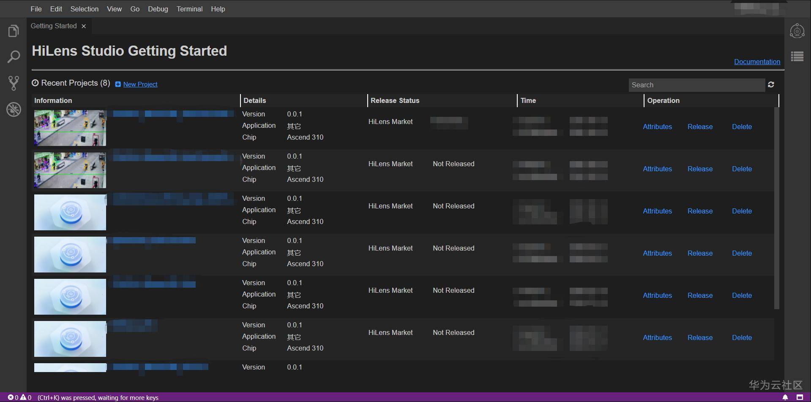Open the Search sidebar icon
Image resolution: width=811 pixels, height=402 pixels.
[14, 57]
